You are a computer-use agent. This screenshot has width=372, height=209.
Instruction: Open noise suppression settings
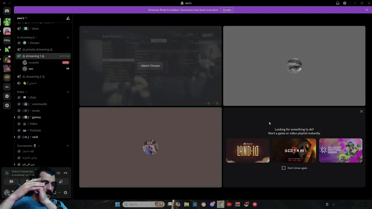[x=59, y=173]
